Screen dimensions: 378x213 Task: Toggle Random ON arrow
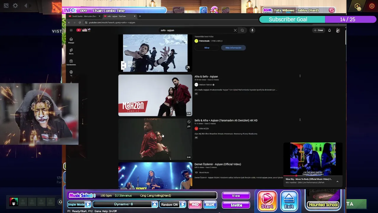point(183,204)
